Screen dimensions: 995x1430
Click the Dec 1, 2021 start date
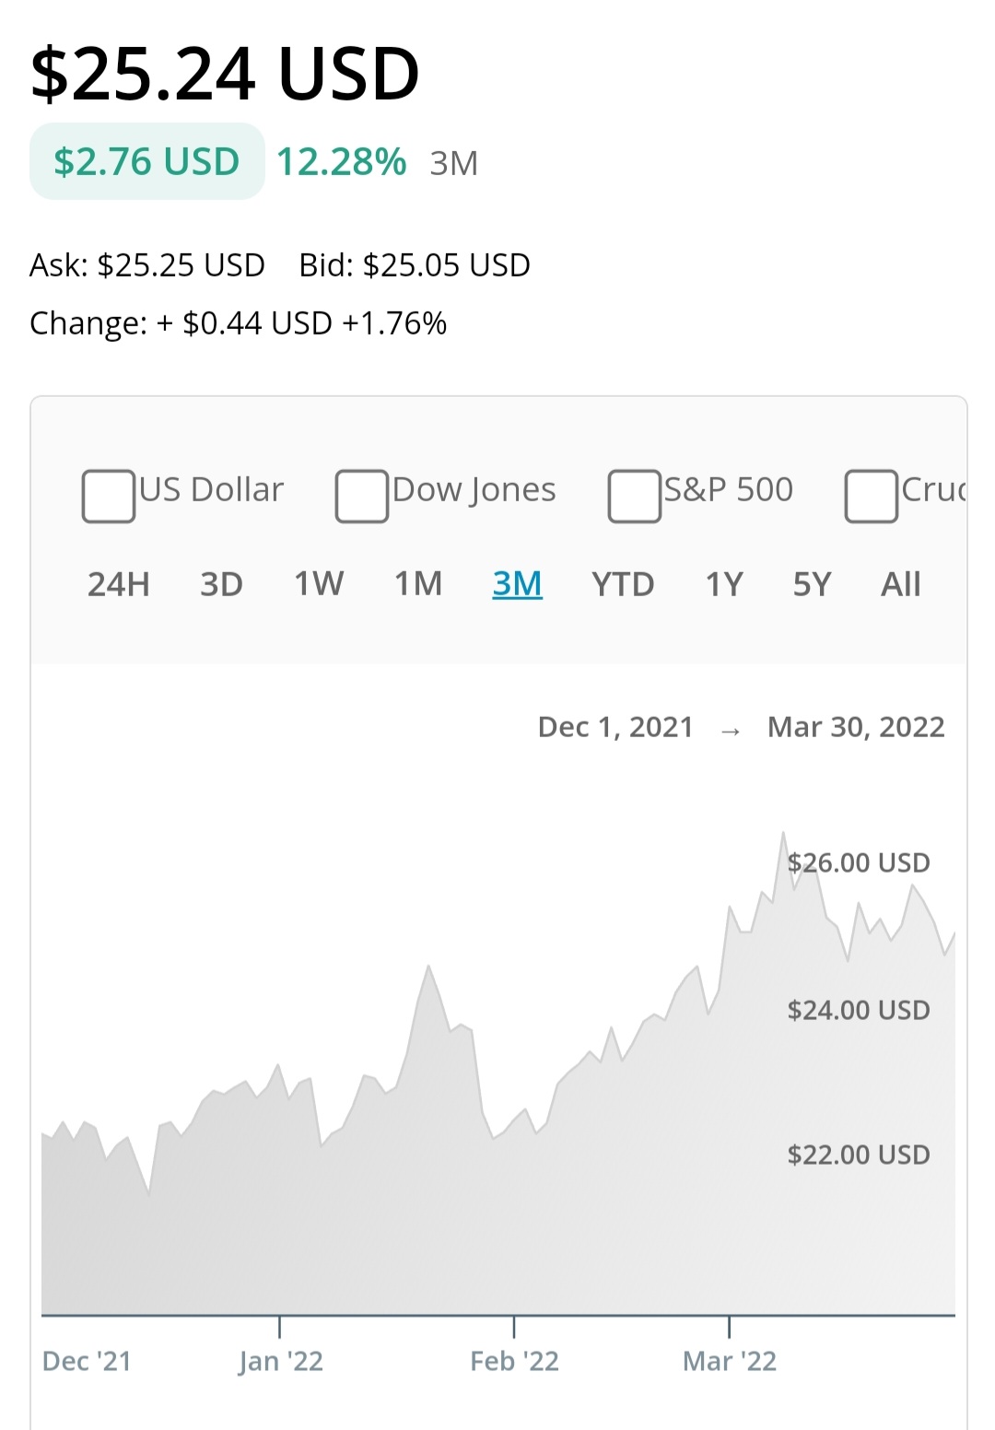click(615, 727)
